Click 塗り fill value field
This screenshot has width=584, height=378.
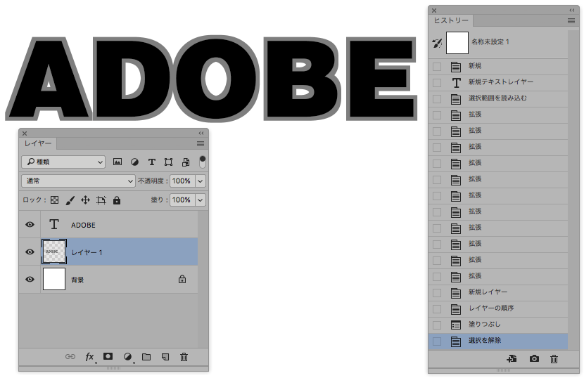(182, 200)
